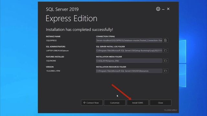Click the Express Edition heading
Screen dimensions: 207x116
(71, 19)
